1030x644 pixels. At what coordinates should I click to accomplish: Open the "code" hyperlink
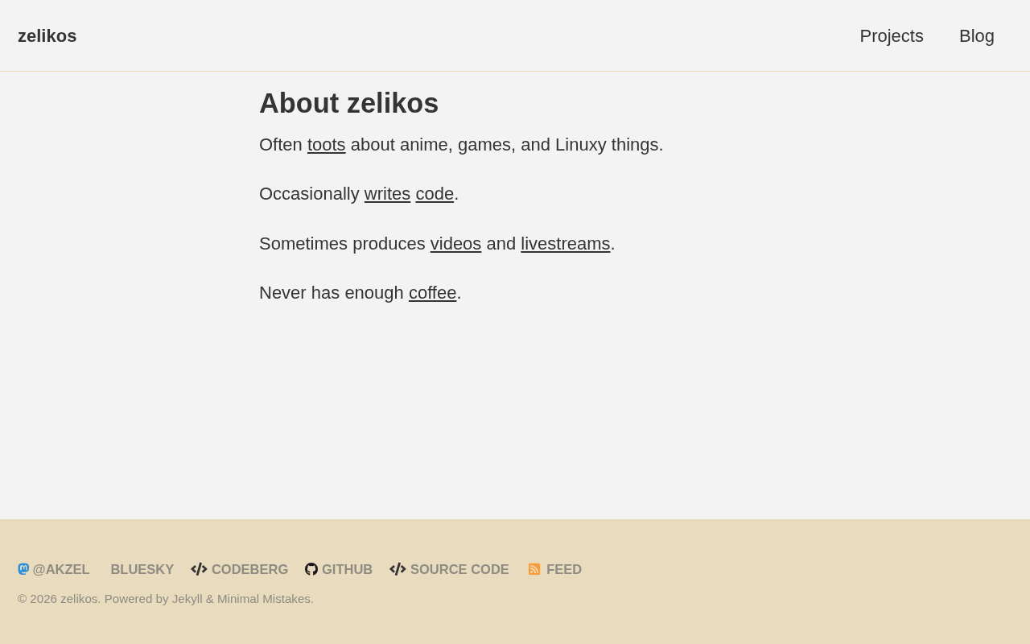tap(435, 194)
